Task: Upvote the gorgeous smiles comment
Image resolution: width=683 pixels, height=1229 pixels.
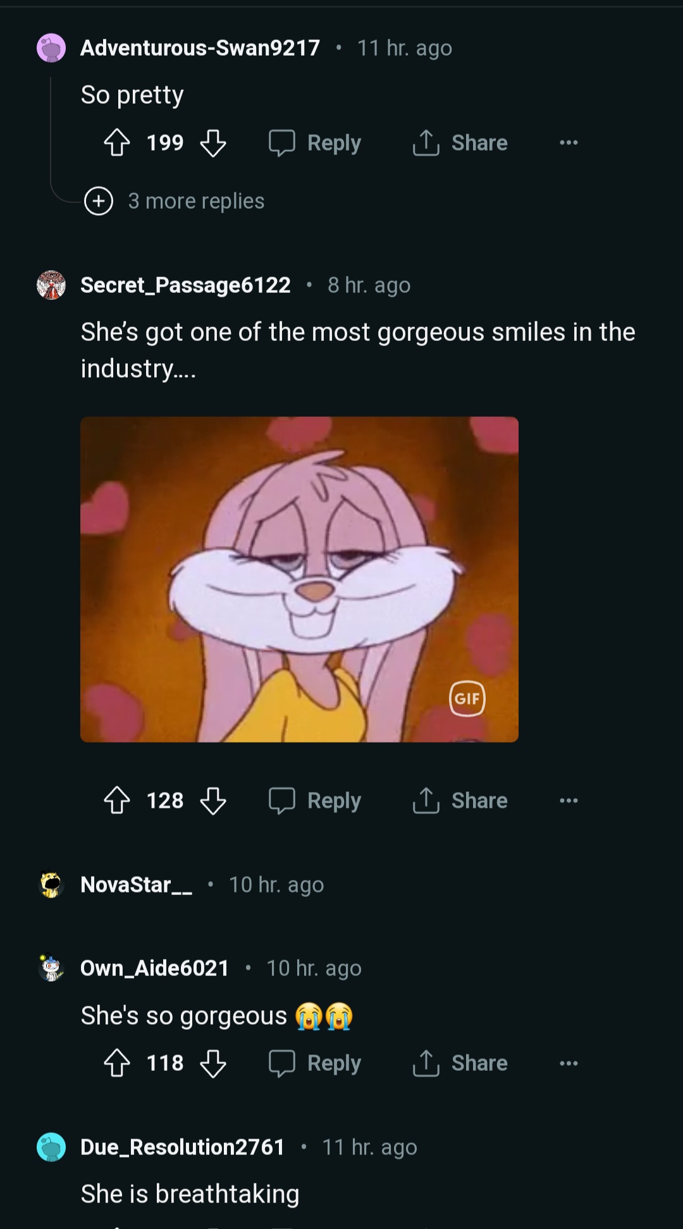Action: click(x=117, y=801)
